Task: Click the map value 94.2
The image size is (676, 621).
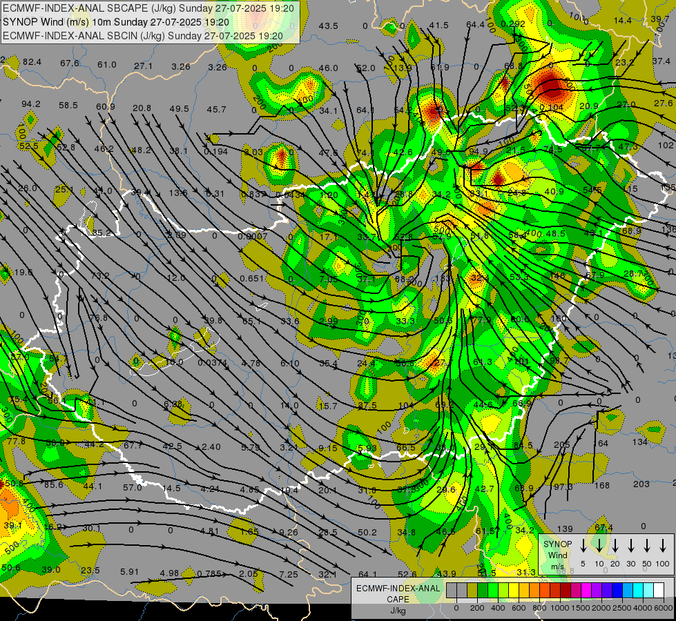Action: (31, 104)
